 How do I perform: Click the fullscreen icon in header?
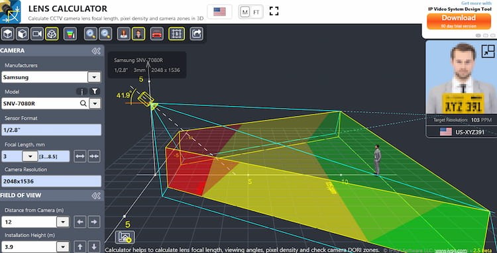click(x=274, y=11)
